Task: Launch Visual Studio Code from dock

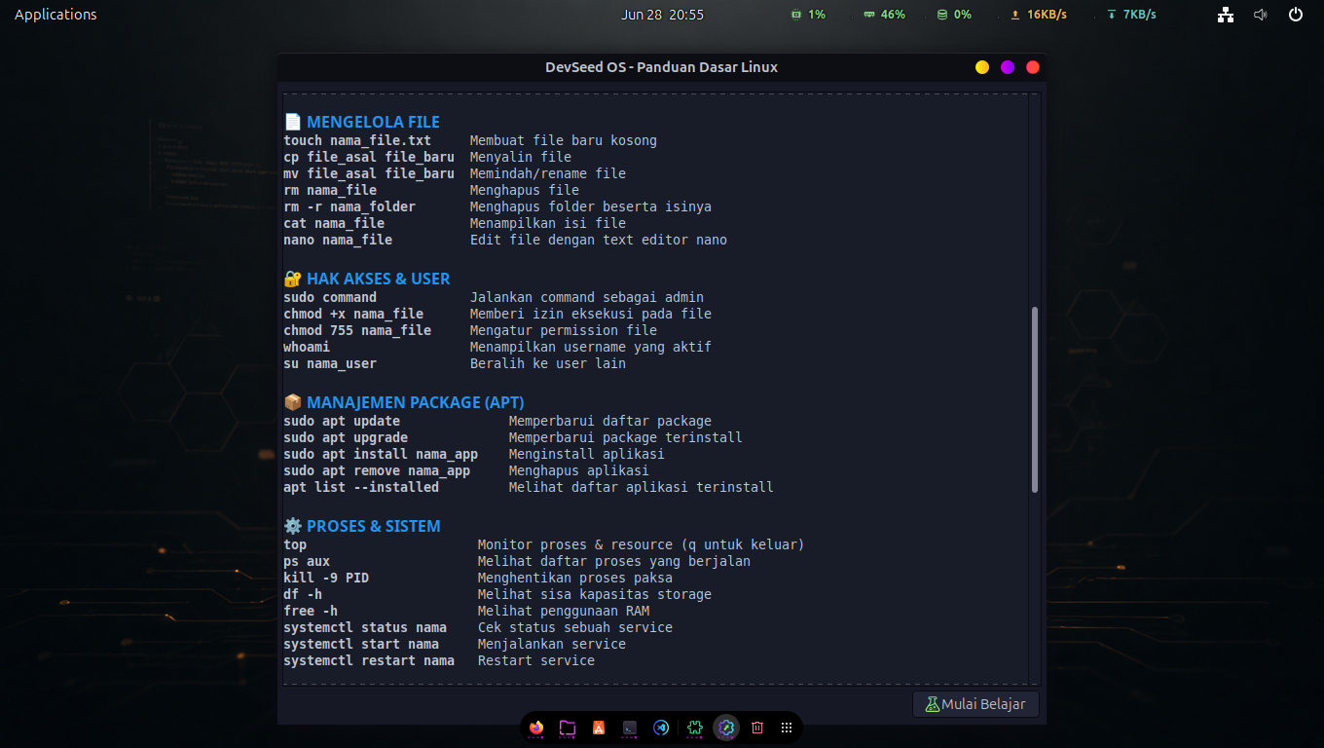Action: point(661,728)
